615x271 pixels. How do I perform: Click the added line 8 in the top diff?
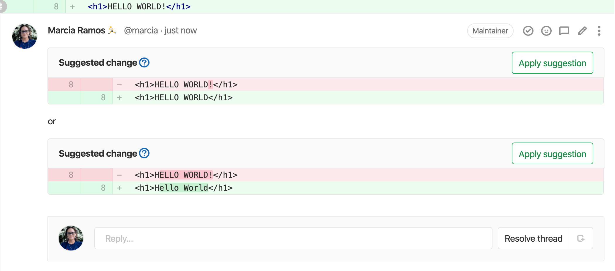point(139,6)
